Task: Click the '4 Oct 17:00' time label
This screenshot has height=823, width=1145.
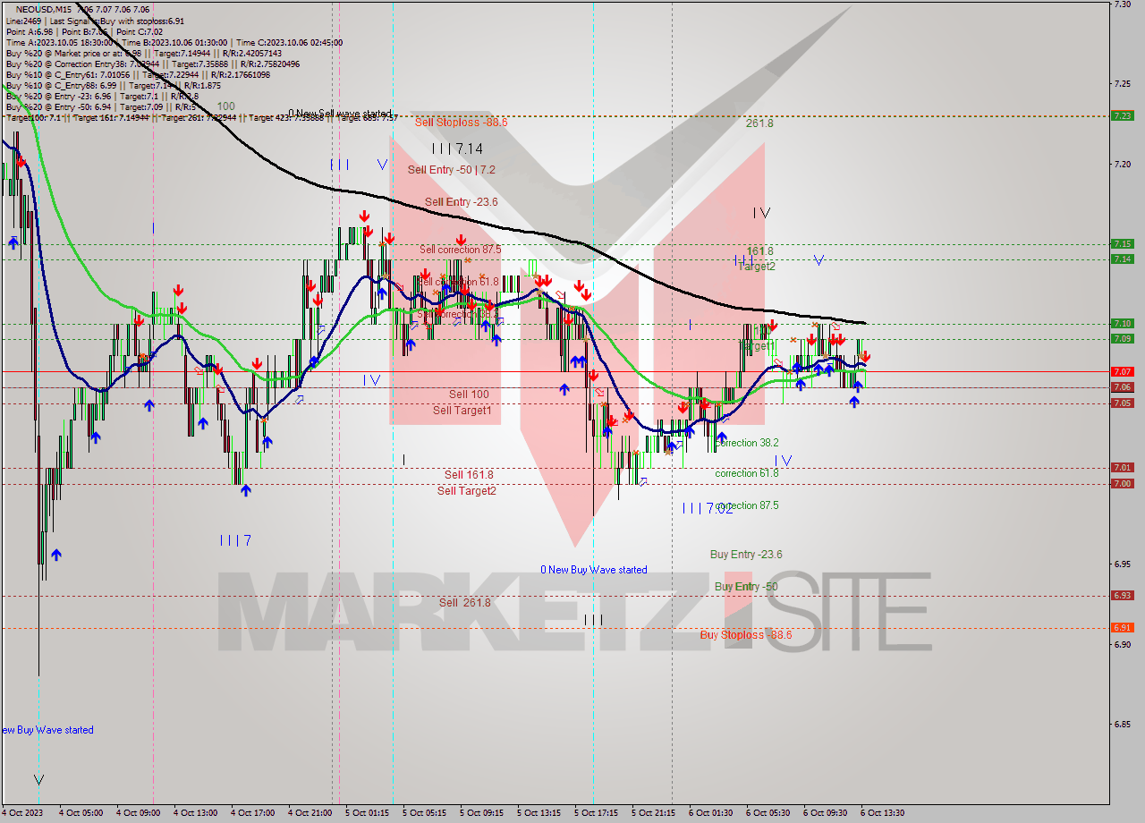Action: tap(252, 814)
